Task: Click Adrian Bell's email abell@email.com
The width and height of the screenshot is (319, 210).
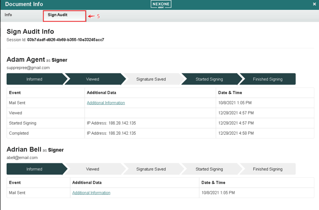Action: [22, 158]
